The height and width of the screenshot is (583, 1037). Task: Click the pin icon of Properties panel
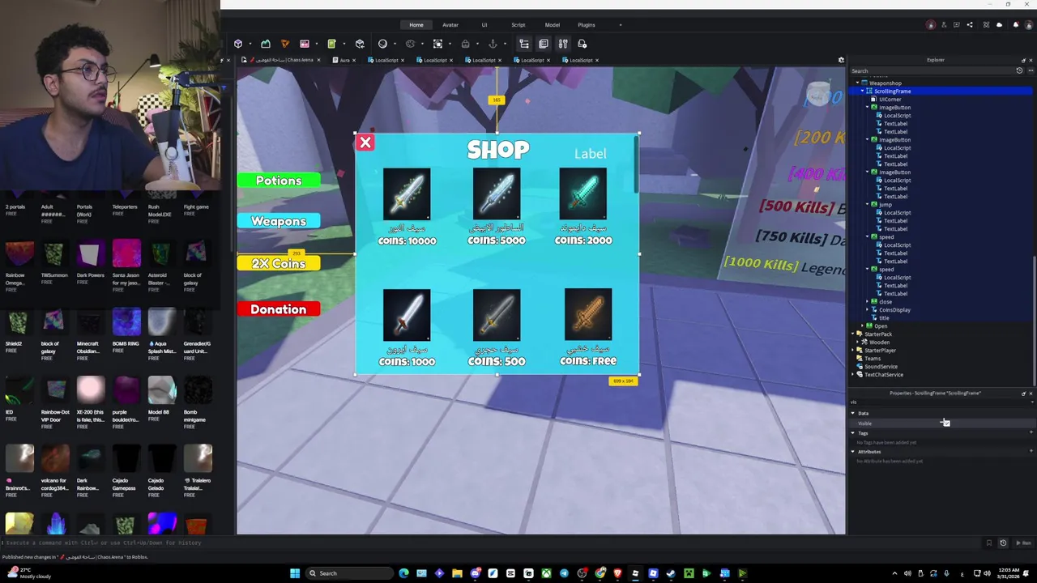[x=1023, y=394]
